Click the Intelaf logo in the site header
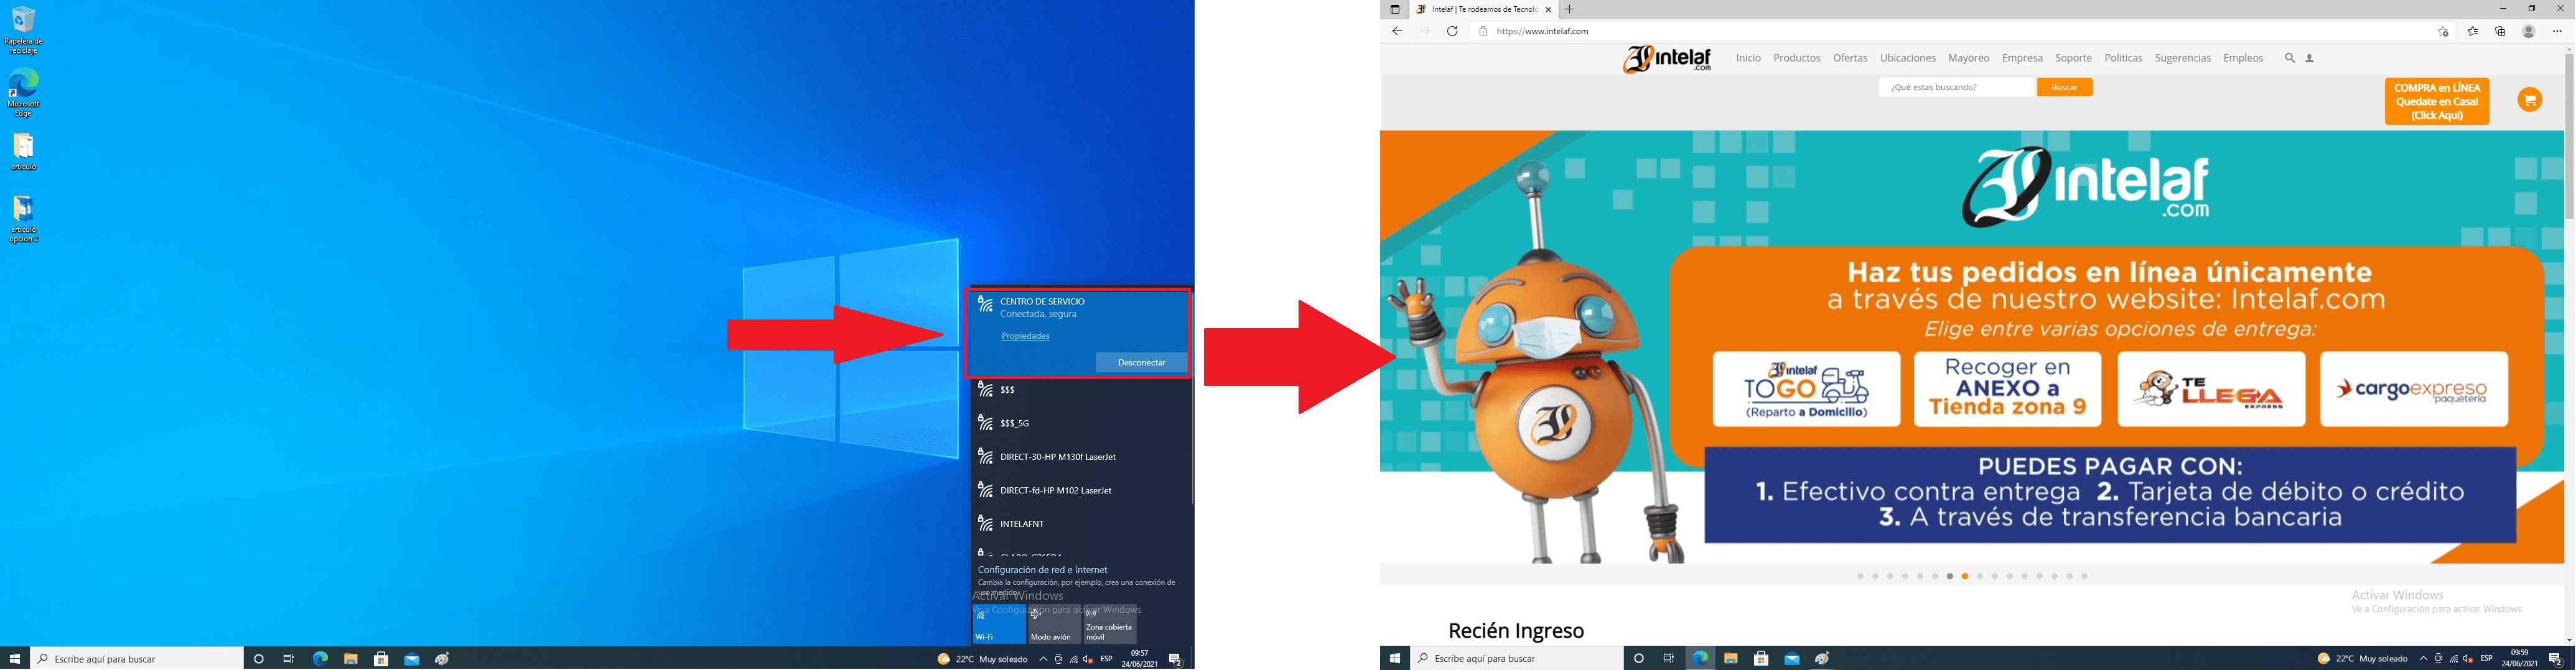 1667,59
